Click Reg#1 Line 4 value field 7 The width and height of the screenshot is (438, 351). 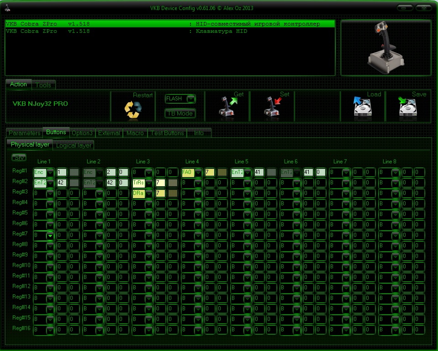[x=210, y=172]
